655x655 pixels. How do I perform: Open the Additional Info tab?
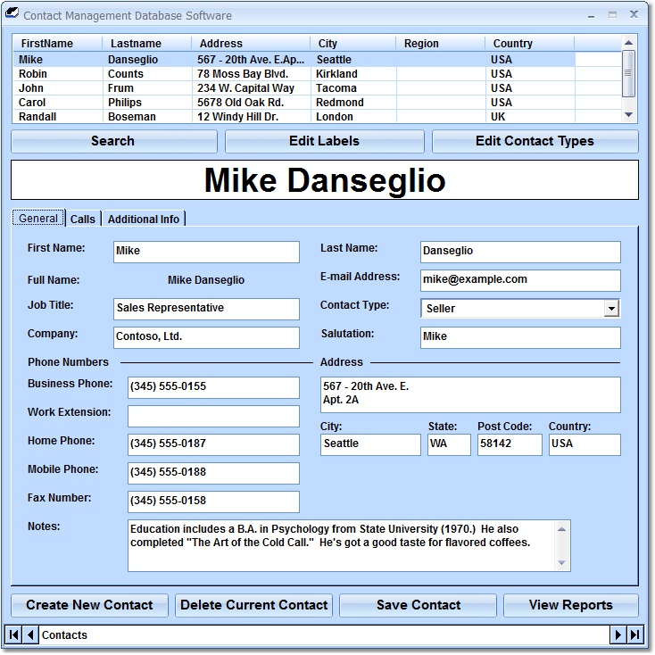[144, 219]
